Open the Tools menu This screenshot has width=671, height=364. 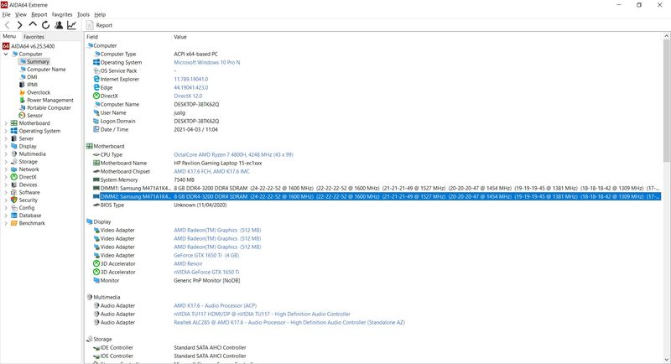pyautogui.click(x=83, y=14)
